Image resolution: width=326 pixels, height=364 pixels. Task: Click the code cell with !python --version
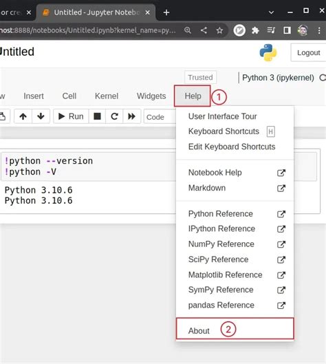(88, 167)
